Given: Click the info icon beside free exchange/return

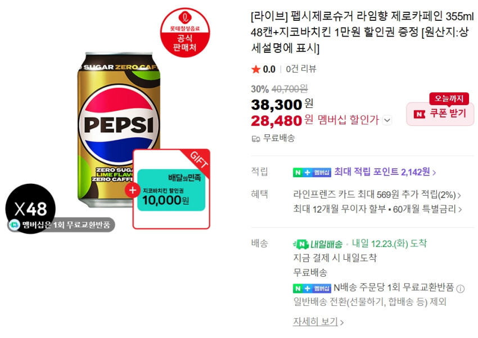Looking at the screenshot, I should [x=461, y=289].
